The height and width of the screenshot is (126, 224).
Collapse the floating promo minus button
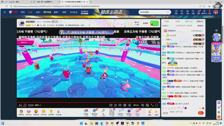(x=216, y=30)
